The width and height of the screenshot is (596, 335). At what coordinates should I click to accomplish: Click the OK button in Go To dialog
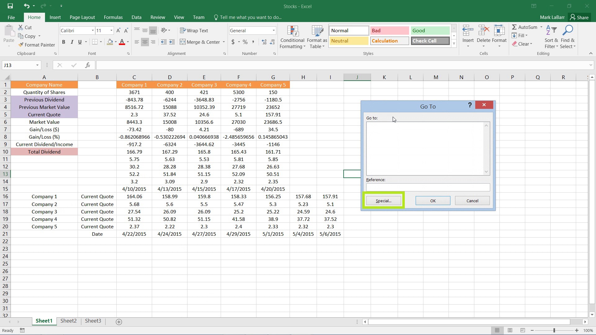pos(433,200)
